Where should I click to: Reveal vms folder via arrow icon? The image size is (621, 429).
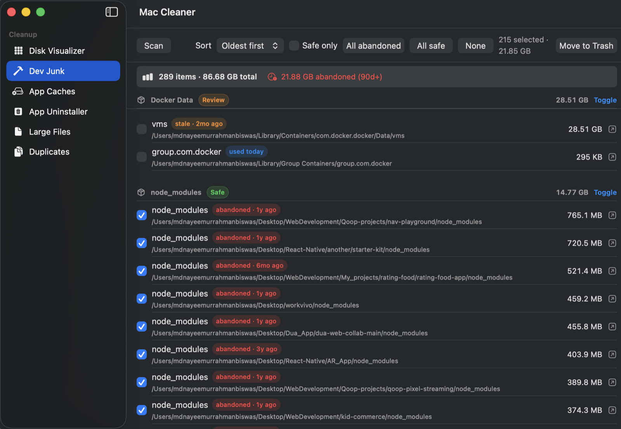point(612,129)
